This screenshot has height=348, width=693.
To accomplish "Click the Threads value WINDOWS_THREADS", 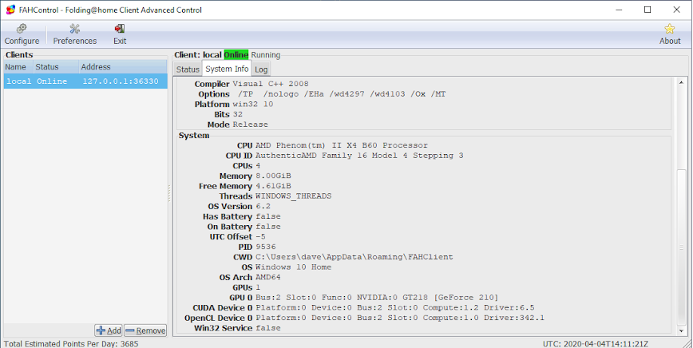I will [294, 196].
